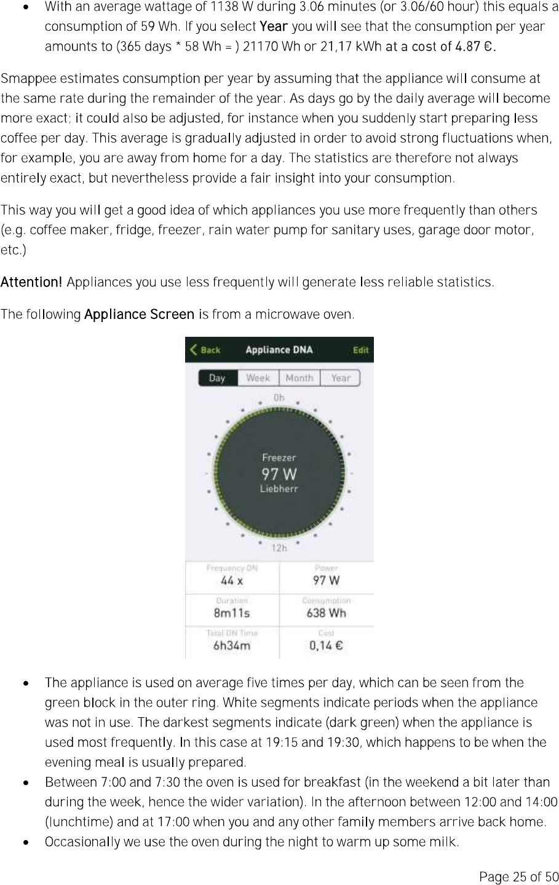Click the 0h marker above the dial
This screenshot has width=559, height=885.
coord(279,398)
